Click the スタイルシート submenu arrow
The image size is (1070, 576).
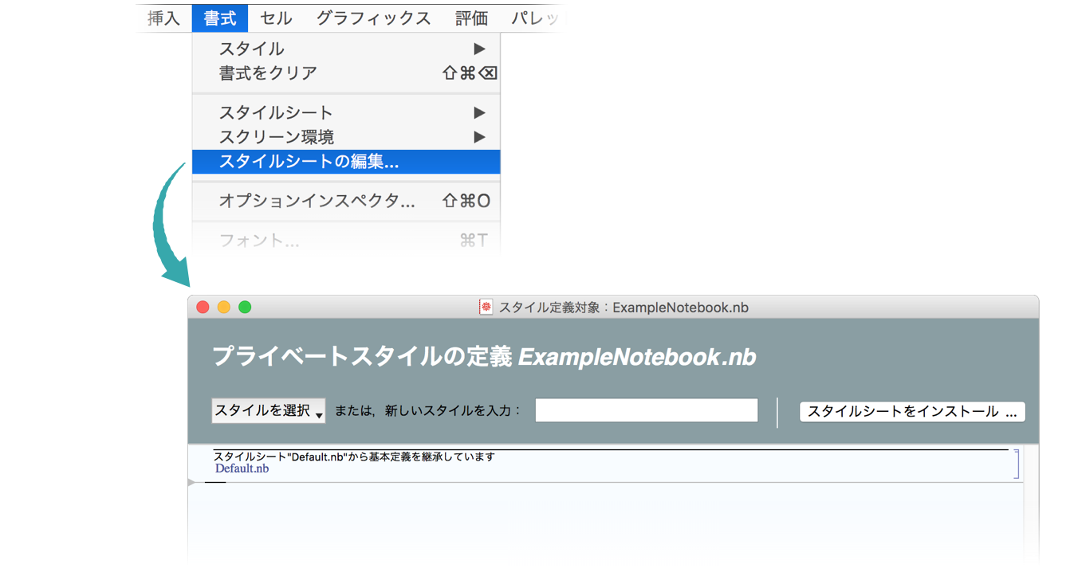tap(479, 112)
